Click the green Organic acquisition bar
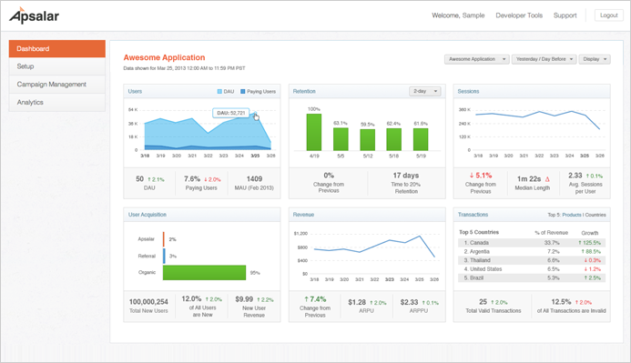This screenshot has width=631, height=363. 205,273
